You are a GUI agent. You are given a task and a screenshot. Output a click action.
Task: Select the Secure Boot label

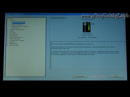tap(14, 34)
